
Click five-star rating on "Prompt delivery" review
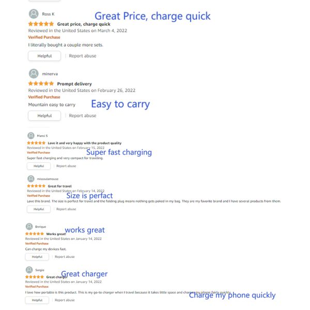[x=41, y=84]
